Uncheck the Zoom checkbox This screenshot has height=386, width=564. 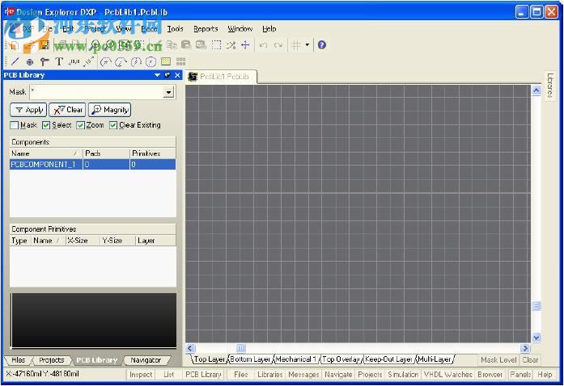click(x=81, y=125)
